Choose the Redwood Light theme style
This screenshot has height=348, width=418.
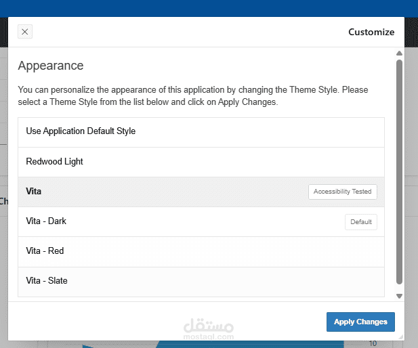[55, 162]
